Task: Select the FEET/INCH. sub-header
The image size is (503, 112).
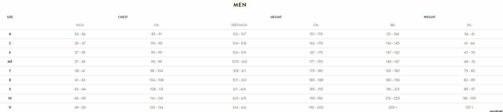Action: tap(240, 25)
